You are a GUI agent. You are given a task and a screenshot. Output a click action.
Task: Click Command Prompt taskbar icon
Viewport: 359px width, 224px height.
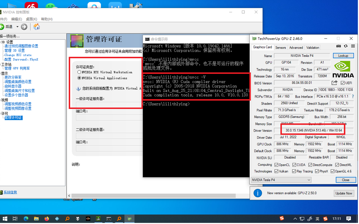click(x=109, y=219)
